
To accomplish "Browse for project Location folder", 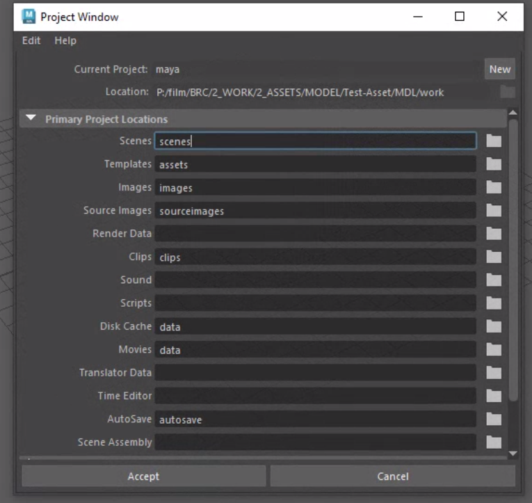I will tap(507, 92).
